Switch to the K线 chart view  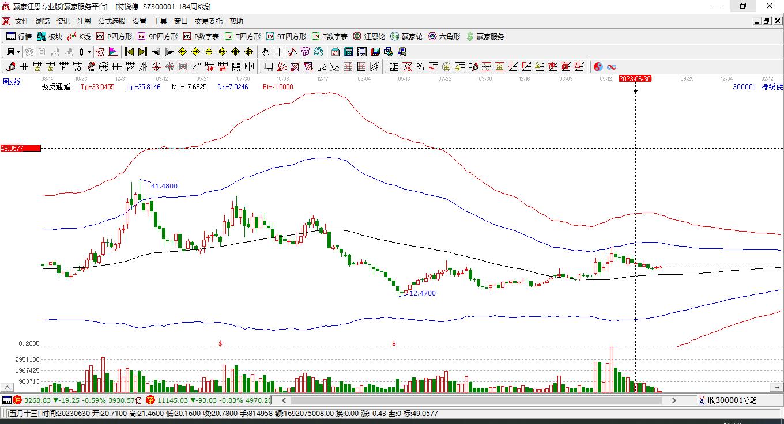click(79, 36)
